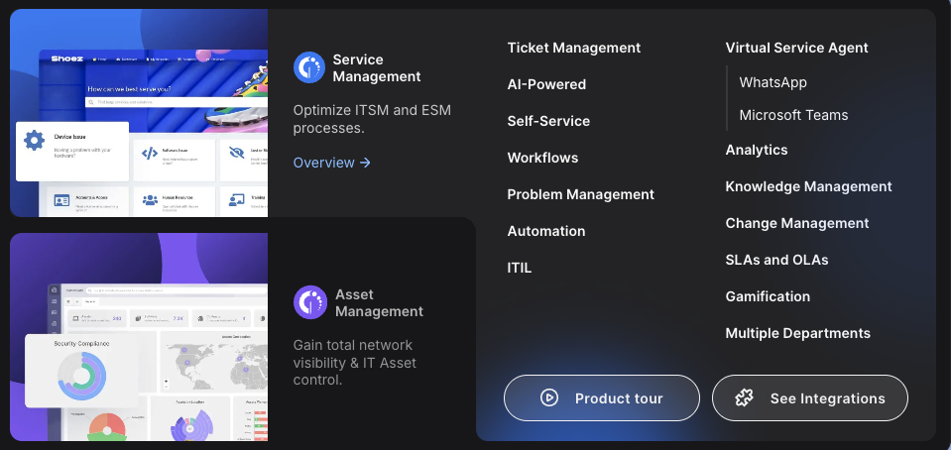Open the Product tour button
Screen dimensions: 951x450
click(x=602, y=397)
